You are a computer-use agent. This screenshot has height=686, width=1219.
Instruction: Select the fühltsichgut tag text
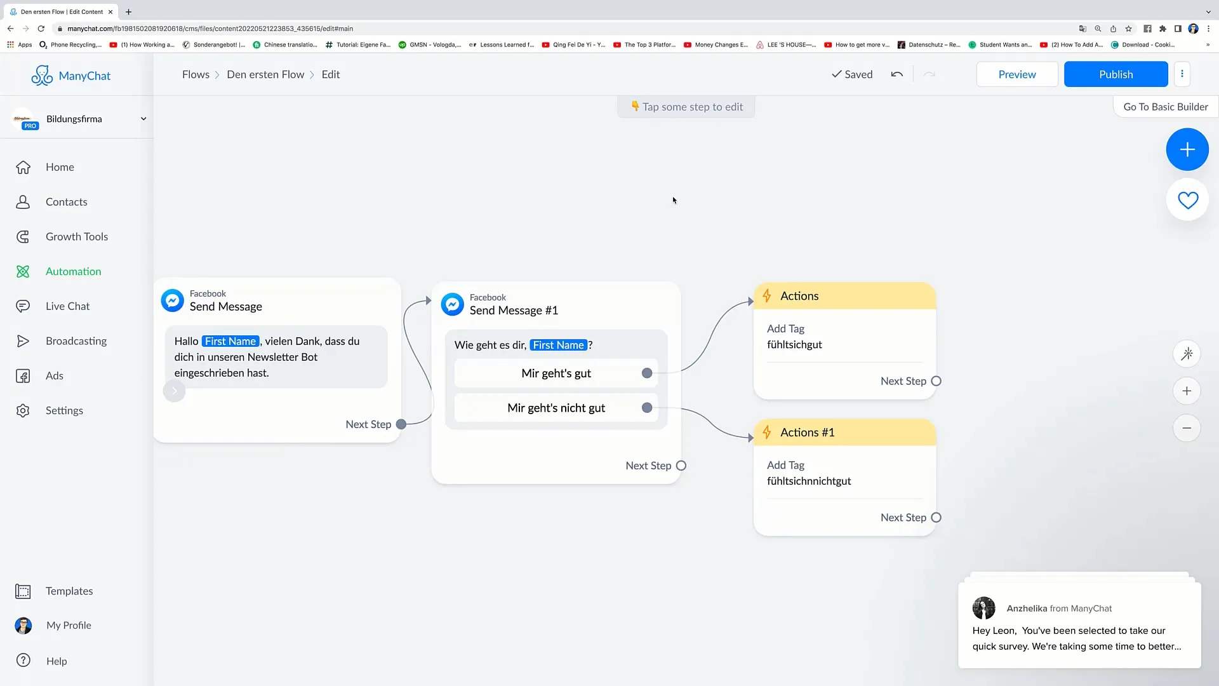click(794, 345)
